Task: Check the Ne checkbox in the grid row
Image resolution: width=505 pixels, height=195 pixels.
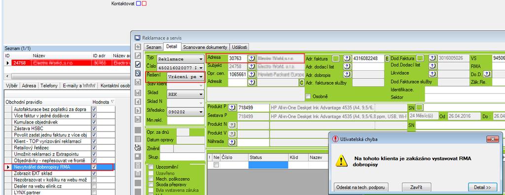Action: (216, 165)
